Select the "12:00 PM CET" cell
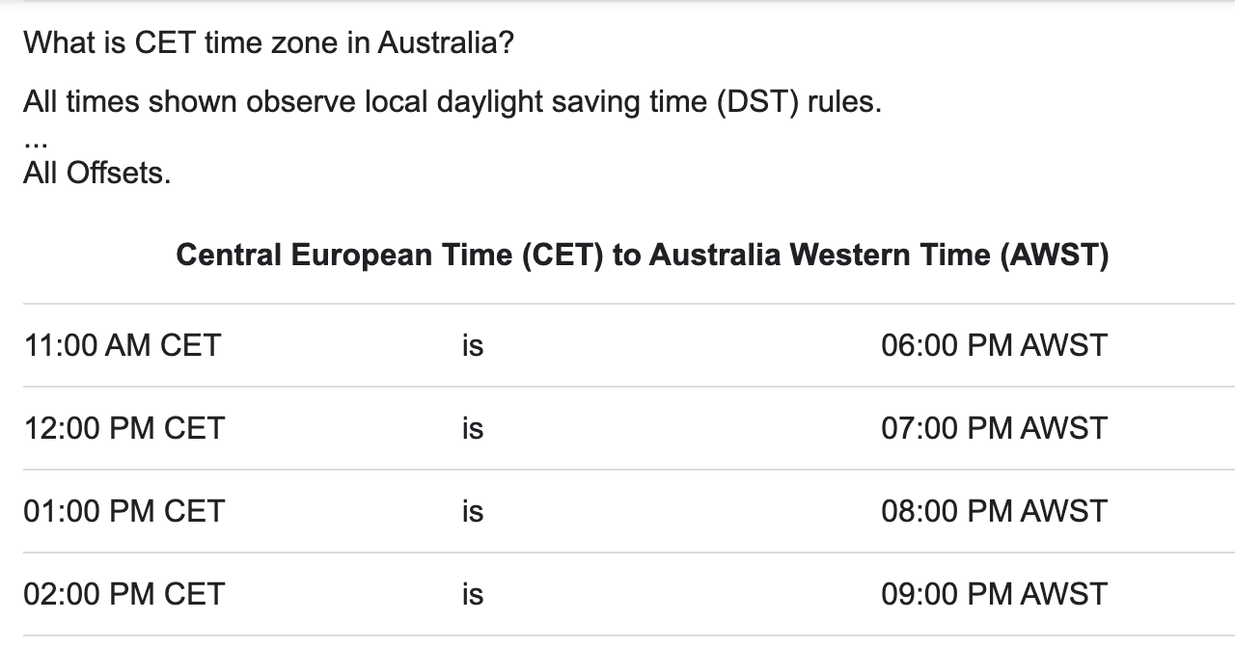The height and width of the screenshot is (648, 1235). pyautogui.click(x=124, y=428)
